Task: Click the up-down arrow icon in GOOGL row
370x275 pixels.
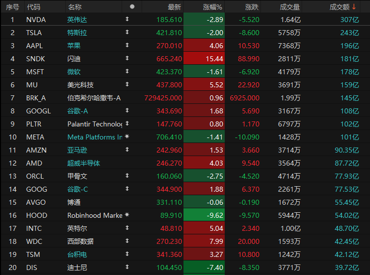Action: [x=127, y=110]
